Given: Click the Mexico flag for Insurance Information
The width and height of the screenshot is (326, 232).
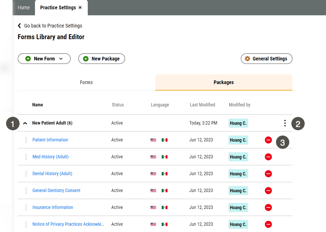Looking at the screenshot, I should [164, 207].
